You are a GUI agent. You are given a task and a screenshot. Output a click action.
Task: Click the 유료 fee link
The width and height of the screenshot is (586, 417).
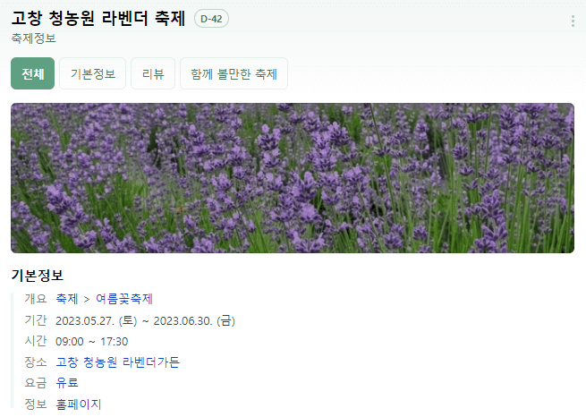(x=67, y=383)
